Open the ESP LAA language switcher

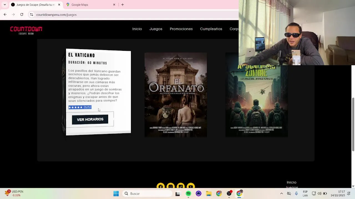tap(305, 194)
